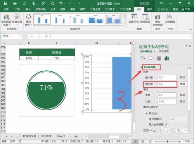Switch to 文本选项 in the format pane
This screenshot has width=194, height=144.
tap(164, 51)
